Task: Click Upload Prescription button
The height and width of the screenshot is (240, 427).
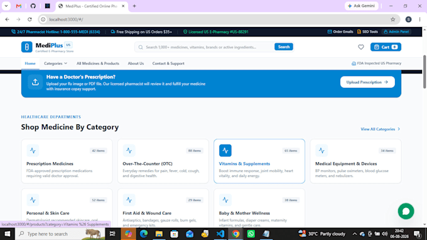Action: click(367, 82)
